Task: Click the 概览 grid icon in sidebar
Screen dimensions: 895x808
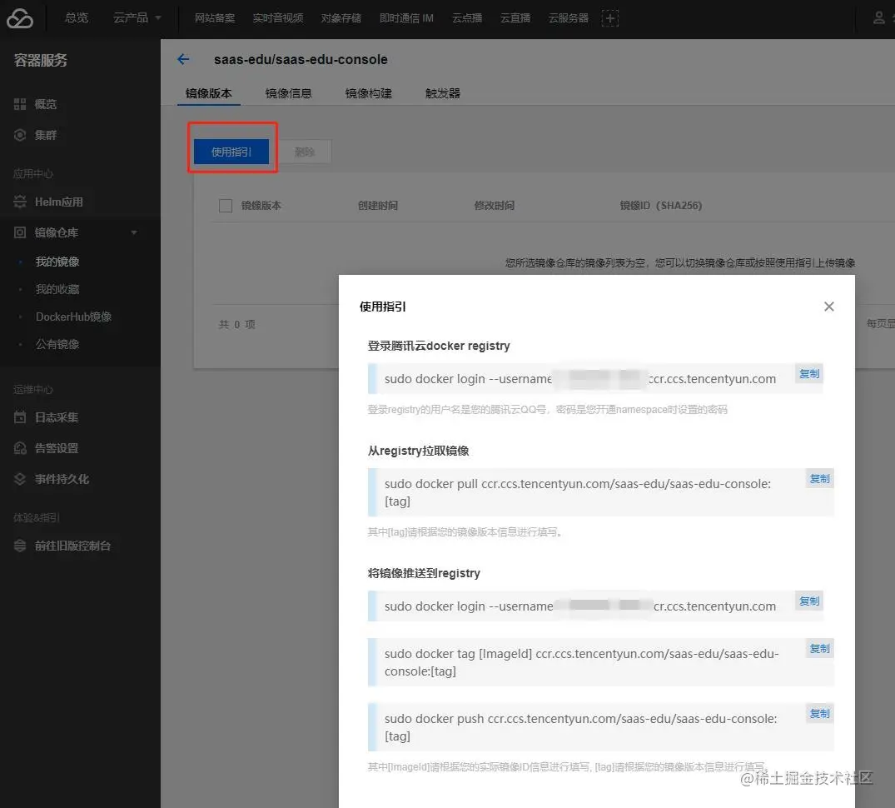Action: 20,104
